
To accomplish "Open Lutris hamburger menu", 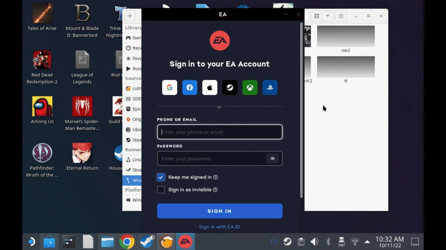I will pos(341,16).
